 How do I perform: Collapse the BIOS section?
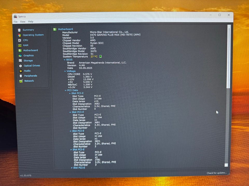[65, 60]
